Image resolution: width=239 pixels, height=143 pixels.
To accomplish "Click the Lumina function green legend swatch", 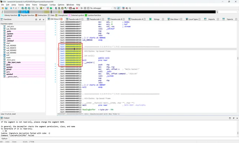I will tap(86, 15).
